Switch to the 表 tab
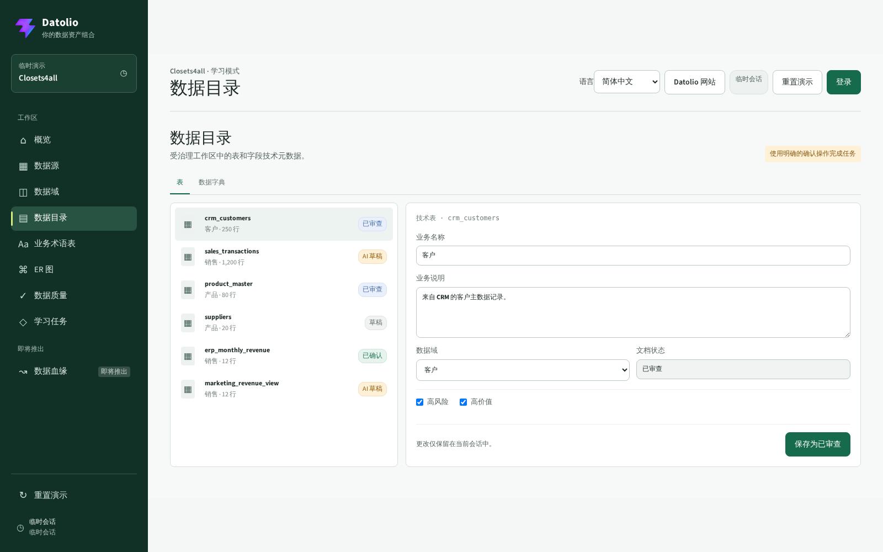The width and height of the screenshot is (883, 552). 180,182
